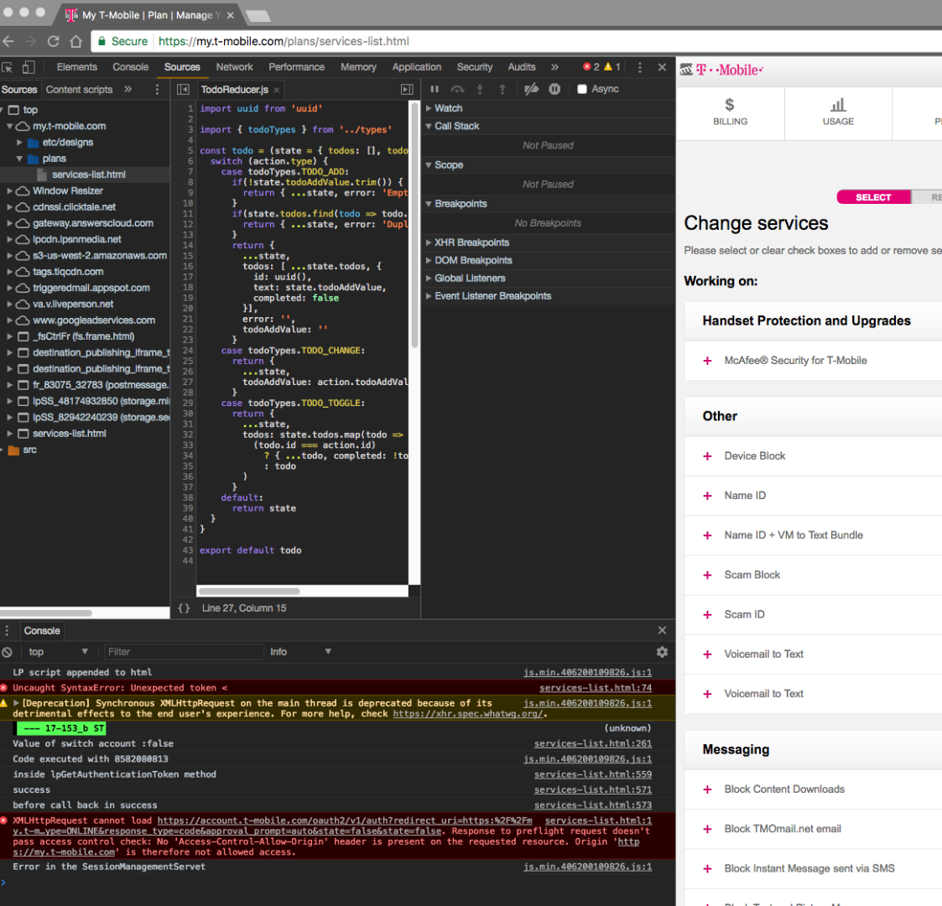This screenshot has width=942, height=906.
Task: Open the console context top dropdown
Action: click(58, 652)
